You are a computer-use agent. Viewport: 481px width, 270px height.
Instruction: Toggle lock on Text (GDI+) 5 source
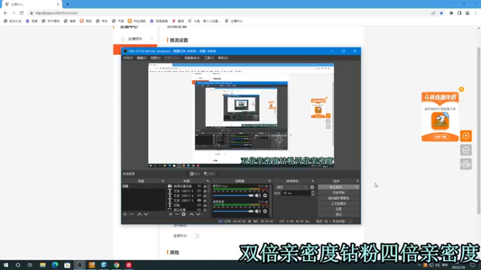205,191
